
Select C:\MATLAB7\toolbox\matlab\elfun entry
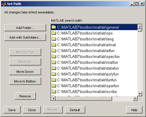[94, 51]
